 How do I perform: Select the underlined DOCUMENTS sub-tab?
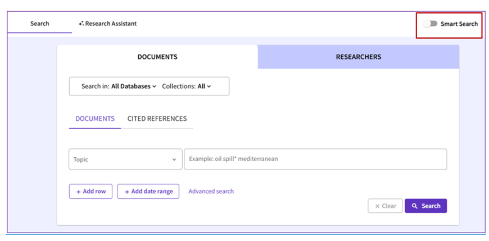95,119
